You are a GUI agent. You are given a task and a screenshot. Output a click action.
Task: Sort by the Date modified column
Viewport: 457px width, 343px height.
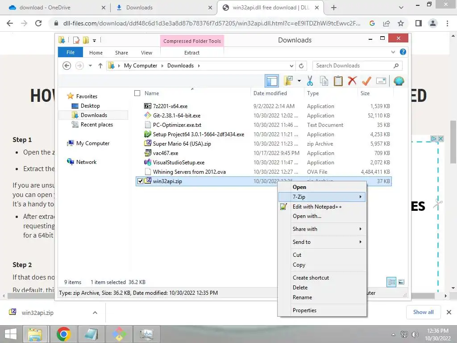pyautogui.click(x=277, y=93)
